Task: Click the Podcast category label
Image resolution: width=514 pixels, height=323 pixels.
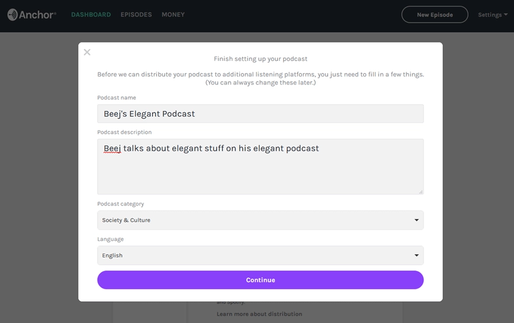Action: 120,204
